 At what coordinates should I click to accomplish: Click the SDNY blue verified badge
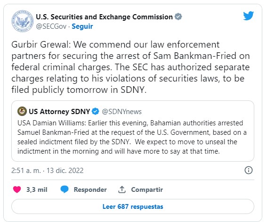(95, 111)
